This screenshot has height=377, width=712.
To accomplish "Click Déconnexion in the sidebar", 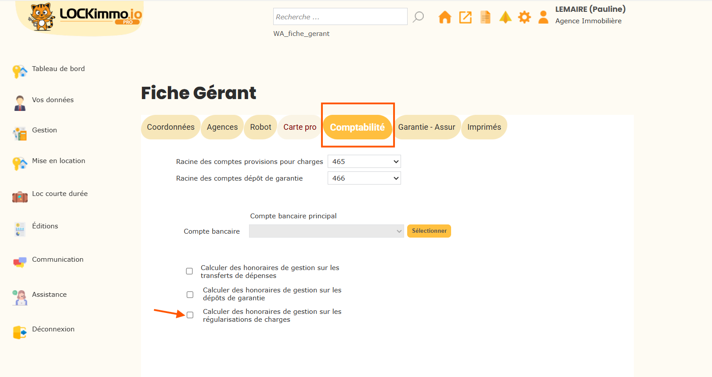I will (x=53, y=329).
